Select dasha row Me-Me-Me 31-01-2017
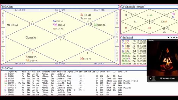Screen dimensions: 178x100 [134, 54]
